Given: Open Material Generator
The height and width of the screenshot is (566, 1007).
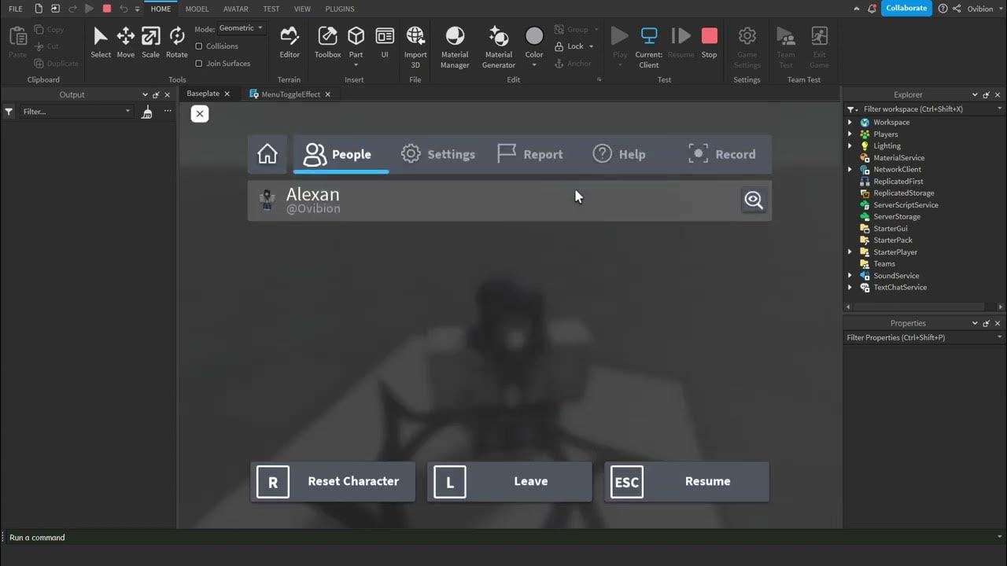Looking at the screenshot, I should pyautogui.click(x=499, y=47).
